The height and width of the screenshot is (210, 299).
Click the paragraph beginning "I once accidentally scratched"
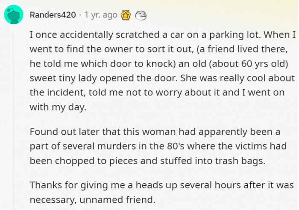click(162, 71)
